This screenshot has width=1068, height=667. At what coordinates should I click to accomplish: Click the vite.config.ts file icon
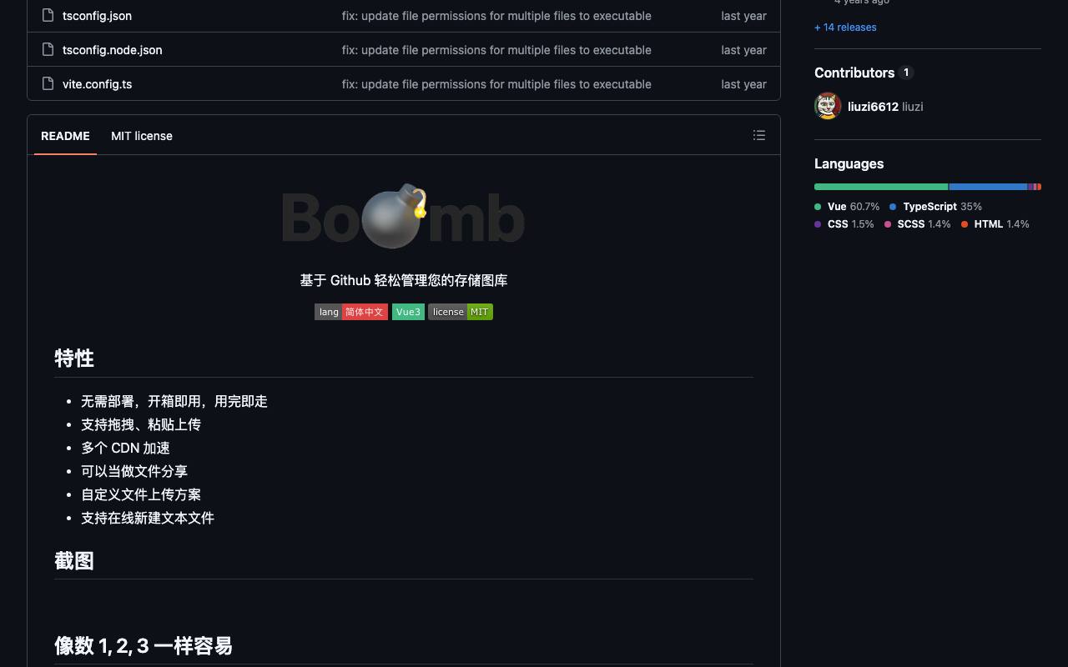pyautogui.click(x=48, y=83)
